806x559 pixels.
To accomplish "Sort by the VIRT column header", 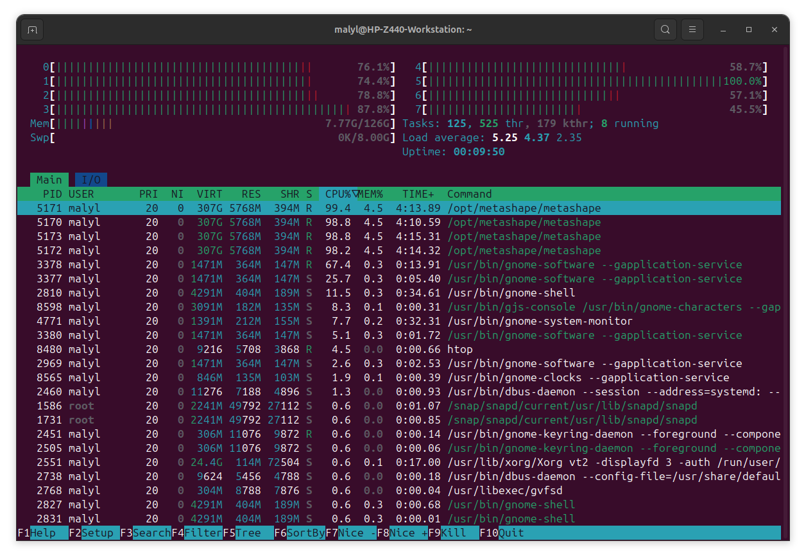I will click(210, 194).
